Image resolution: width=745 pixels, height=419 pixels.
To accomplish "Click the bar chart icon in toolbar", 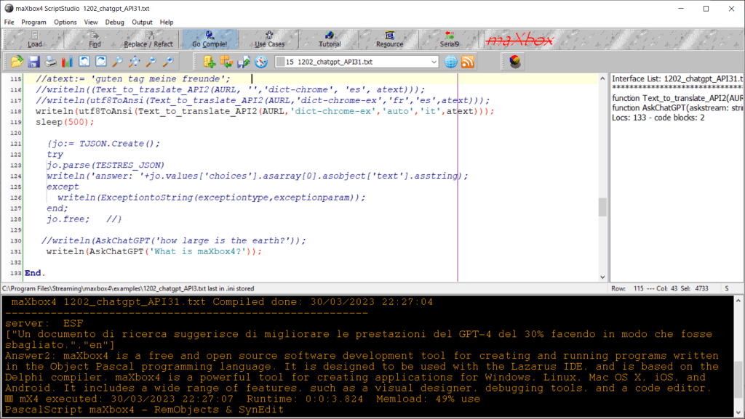I will [68, 62].
